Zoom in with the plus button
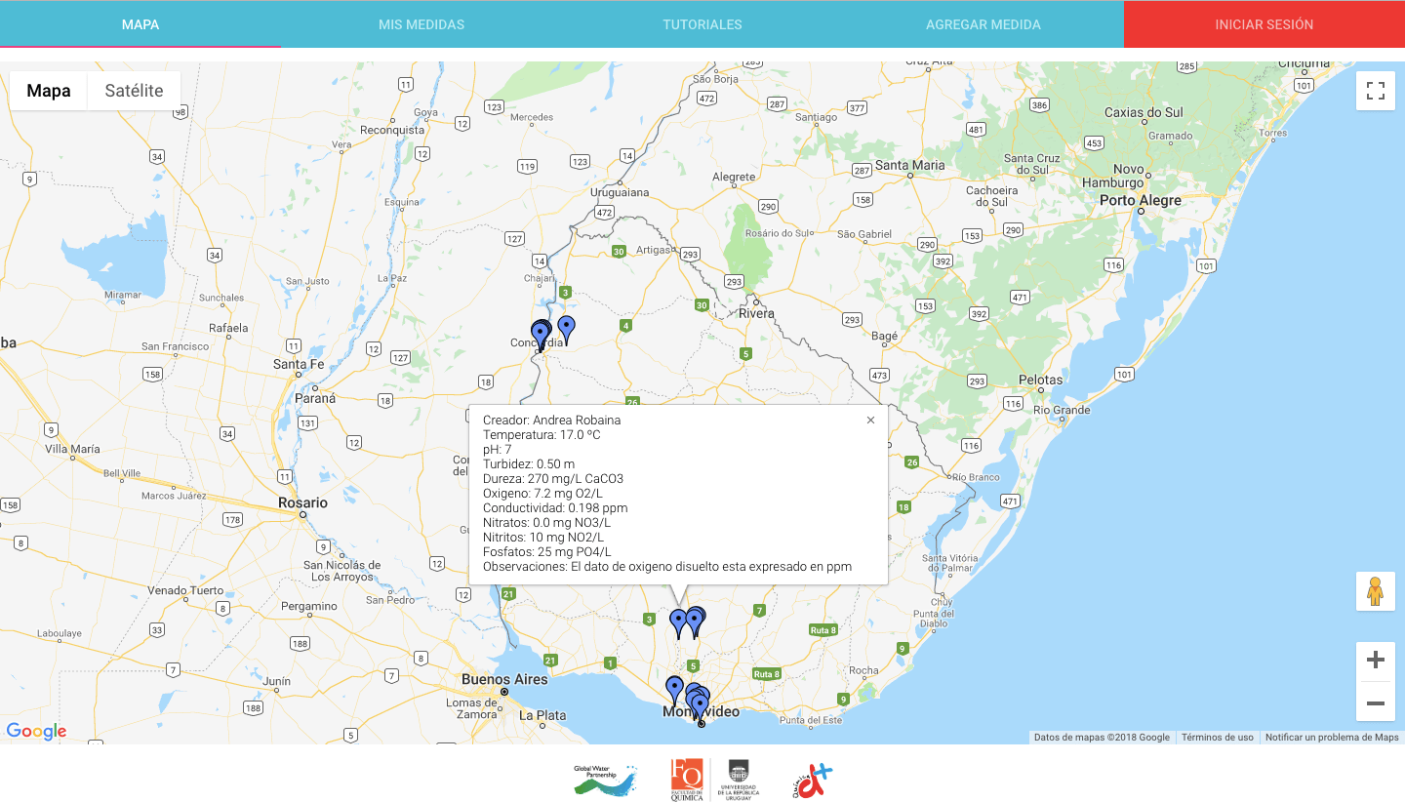Screen dimensions: 1405x802 pos(1376,661)
